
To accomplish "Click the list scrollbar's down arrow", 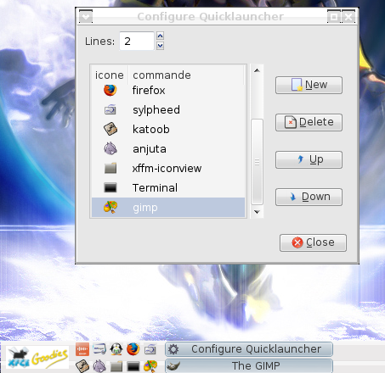I will tap(257, 212).
